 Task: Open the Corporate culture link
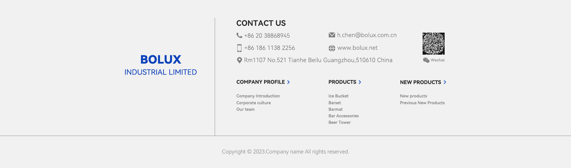pos(253,103)
